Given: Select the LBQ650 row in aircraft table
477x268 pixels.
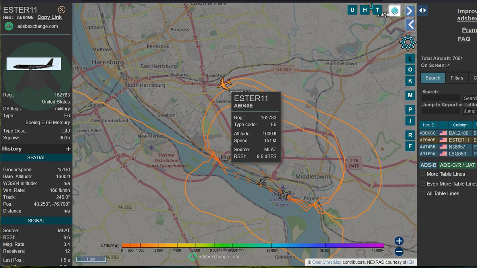Looking at the screenshot, I should coord(448,154).
